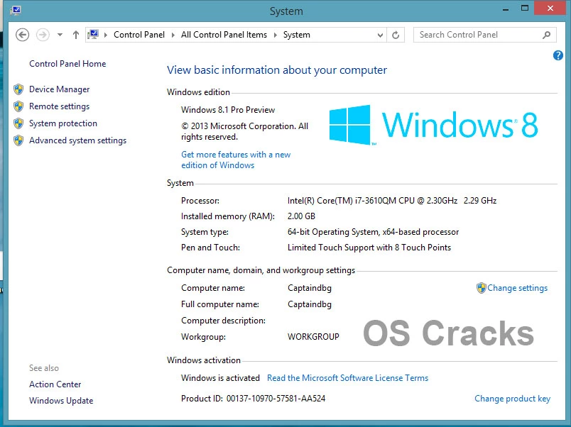This screenshot has width=571, height=427.
Task: Read the Microsoft Software License Terms
Action: (347, 378)
